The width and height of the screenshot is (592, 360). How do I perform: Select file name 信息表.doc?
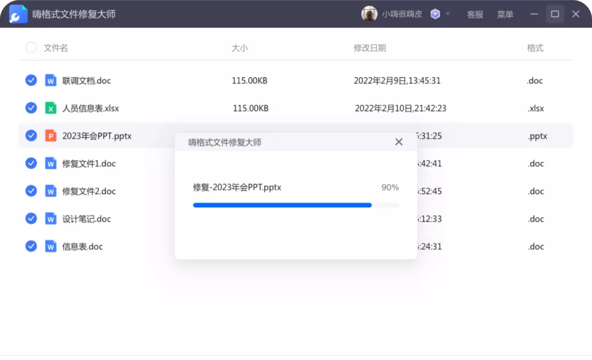(x=82, y=247)
